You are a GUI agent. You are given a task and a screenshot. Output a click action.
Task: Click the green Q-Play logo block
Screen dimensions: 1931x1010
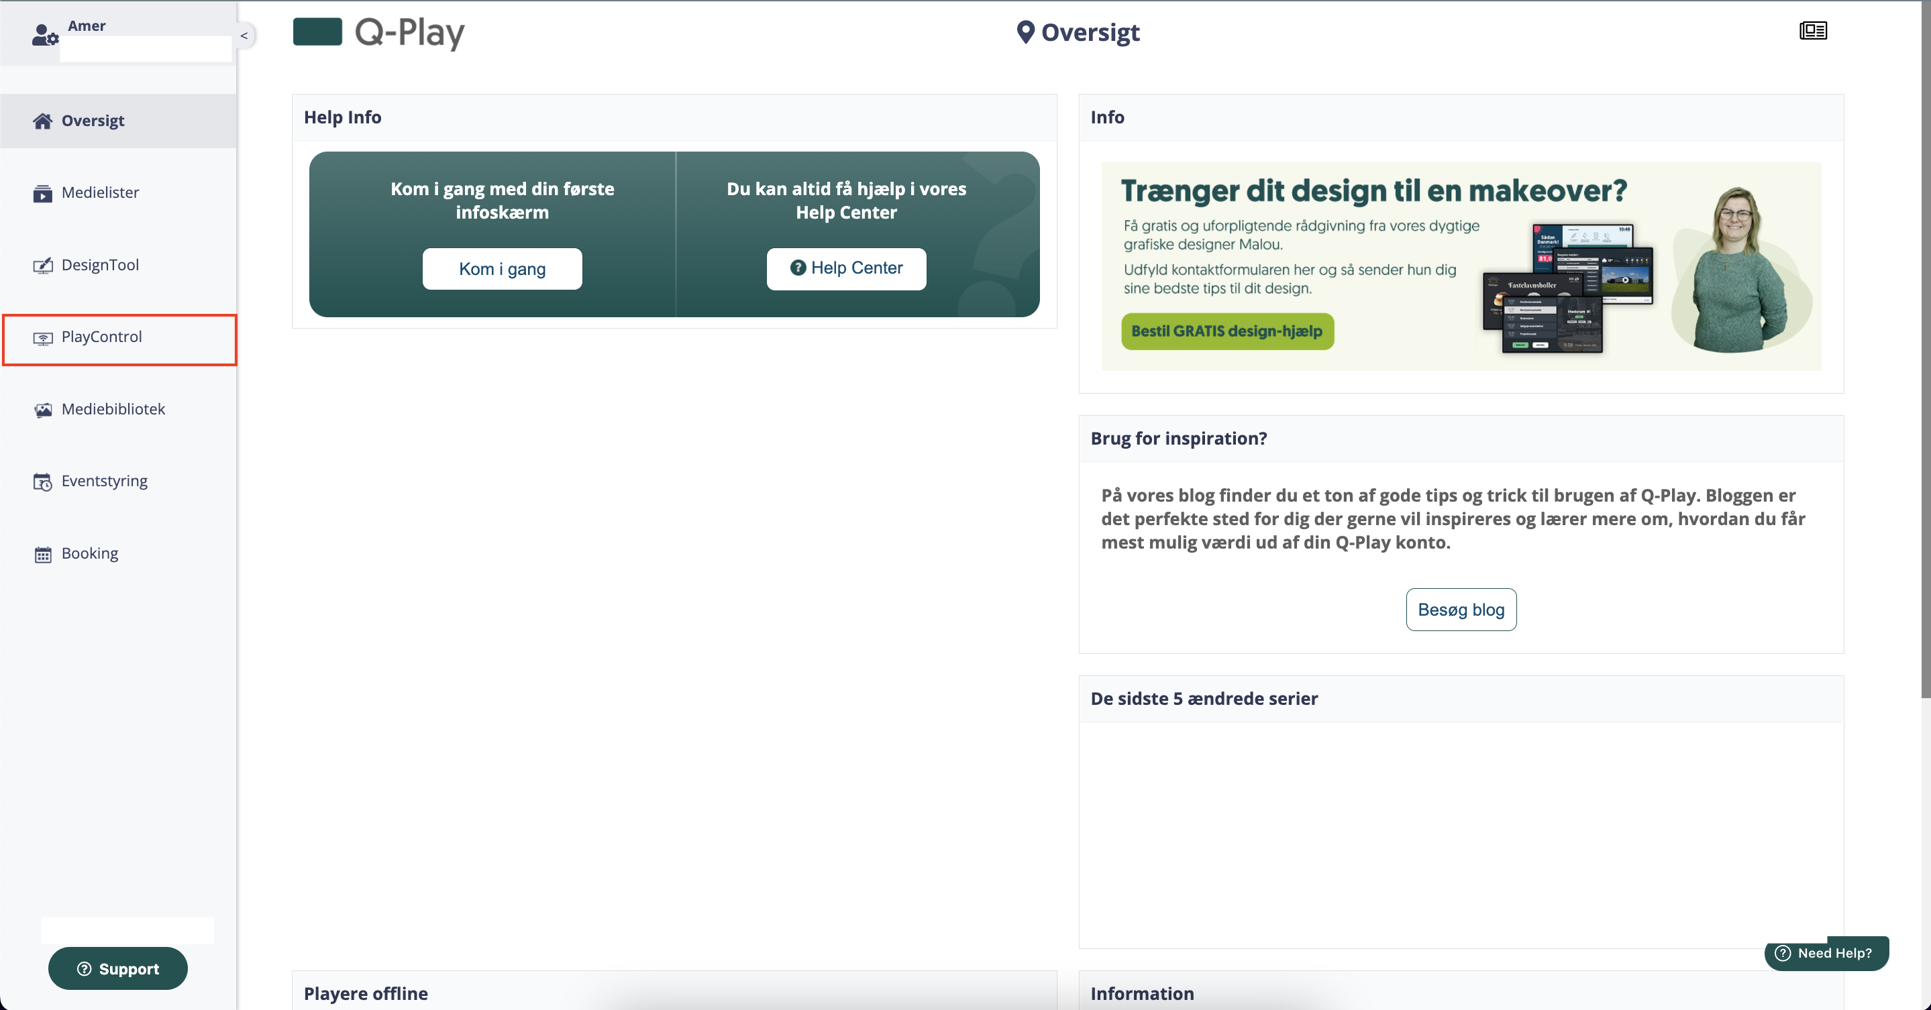[x=317, y=32]
